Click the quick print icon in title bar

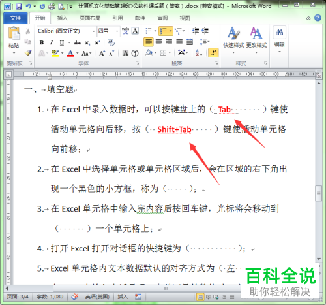52,7
